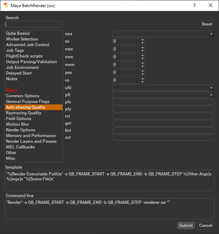The width and height of the screenshot is (219, 234).
Task: Select Render Layers and Passes
Action: [x=31, y=141]
